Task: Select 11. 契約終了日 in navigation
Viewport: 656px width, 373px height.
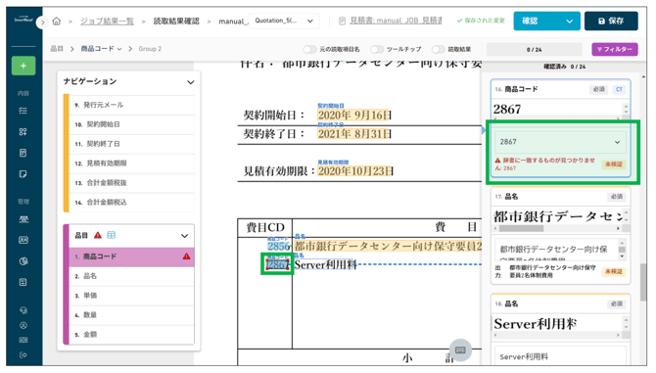Action: tap(131, 144)
